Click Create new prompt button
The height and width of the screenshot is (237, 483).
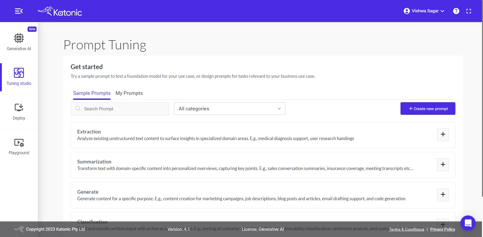click(x=428, y=109)
